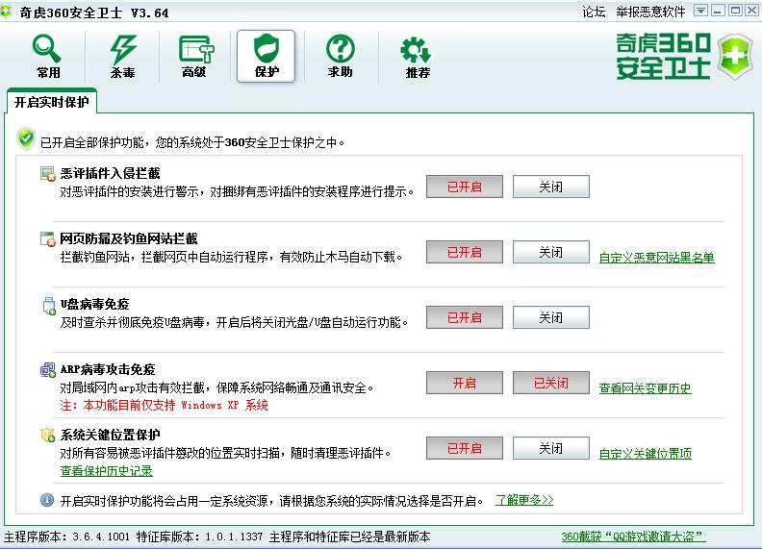Image resolution: width=762 pixels, height=549 pixels.
Task: Click 已开启 for 恶评插件入侵拦截
Action: 465,187
